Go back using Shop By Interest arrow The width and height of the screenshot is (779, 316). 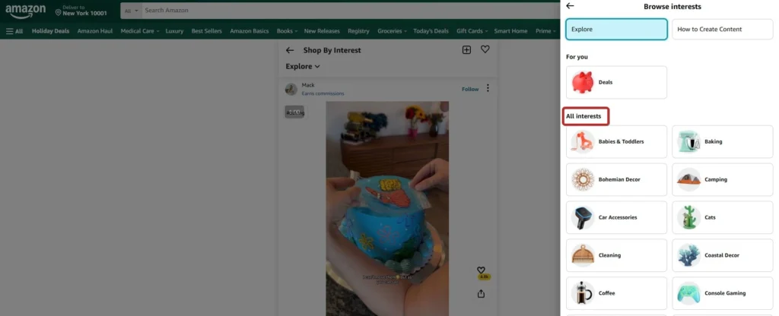point(290,50)
